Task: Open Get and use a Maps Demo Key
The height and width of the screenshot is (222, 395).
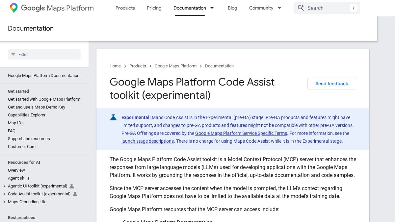Action: click(37, 107)
